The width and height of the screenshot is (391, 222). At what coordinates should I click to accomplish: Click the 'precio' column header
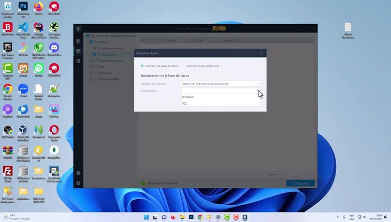180,40
